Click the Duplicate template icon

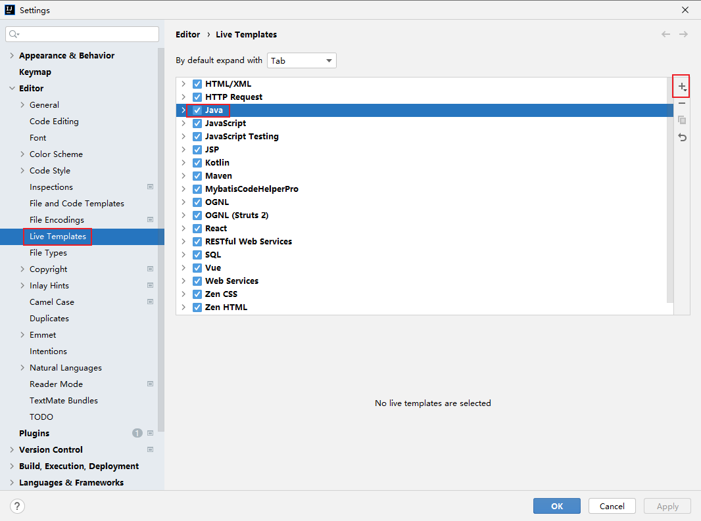681,120
